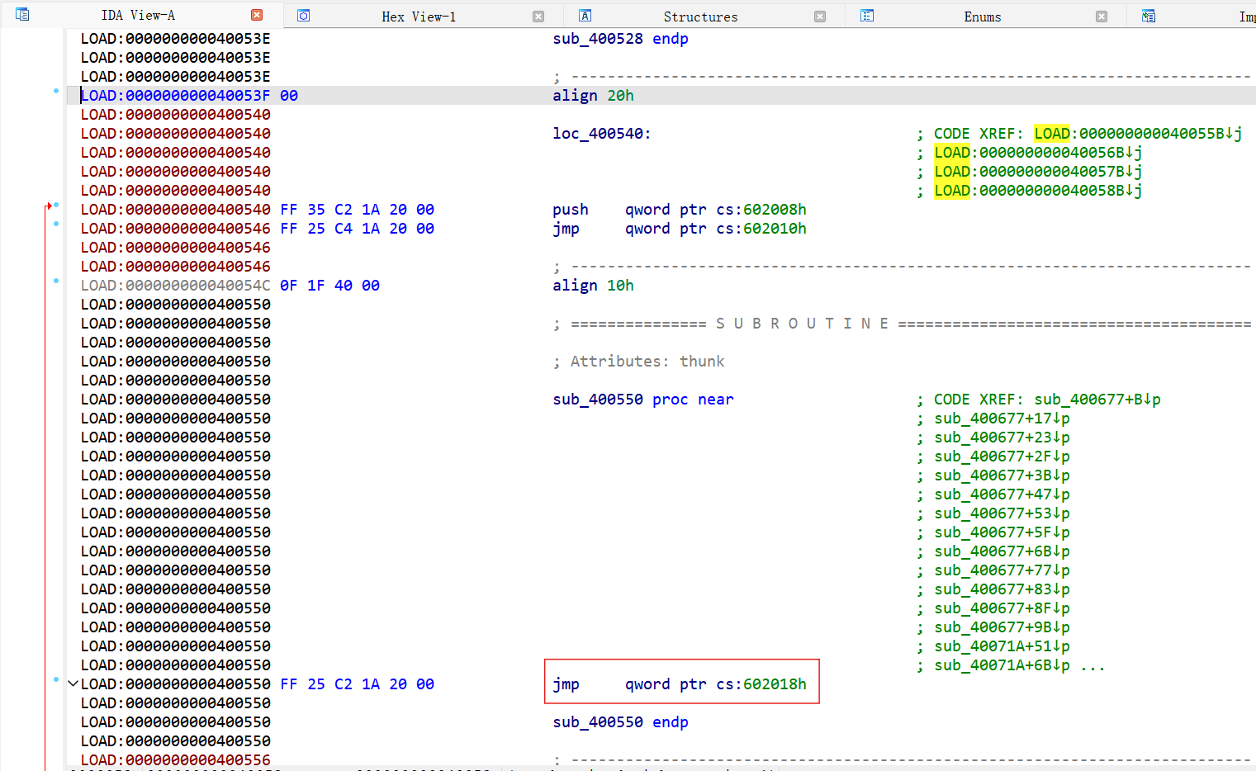Click the Hex View-1 tab icon
1256x771 pixels.
point(304,16)
